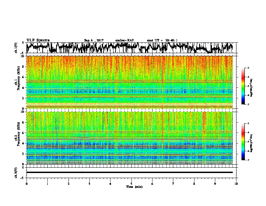Image resolution: width=266 pixels, height=206 pixels.
Task: Click the time axis tick label "3"
Action: click(89, 183)
